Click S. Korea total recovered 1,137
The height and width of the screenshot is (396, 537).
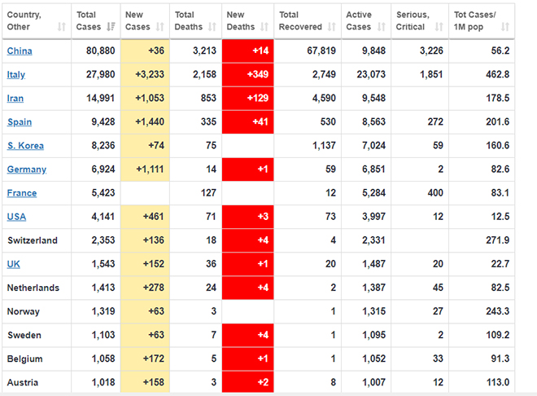point(324,145)
